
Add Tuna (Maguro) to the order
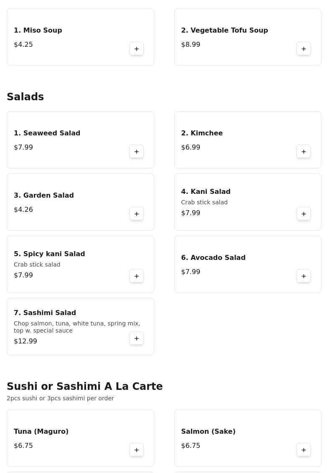coord(137,450)
